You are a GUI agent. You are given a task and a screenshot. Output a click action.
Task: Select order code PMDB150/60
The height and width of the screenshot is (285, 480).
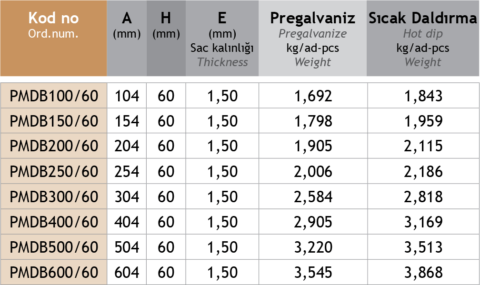54,121
